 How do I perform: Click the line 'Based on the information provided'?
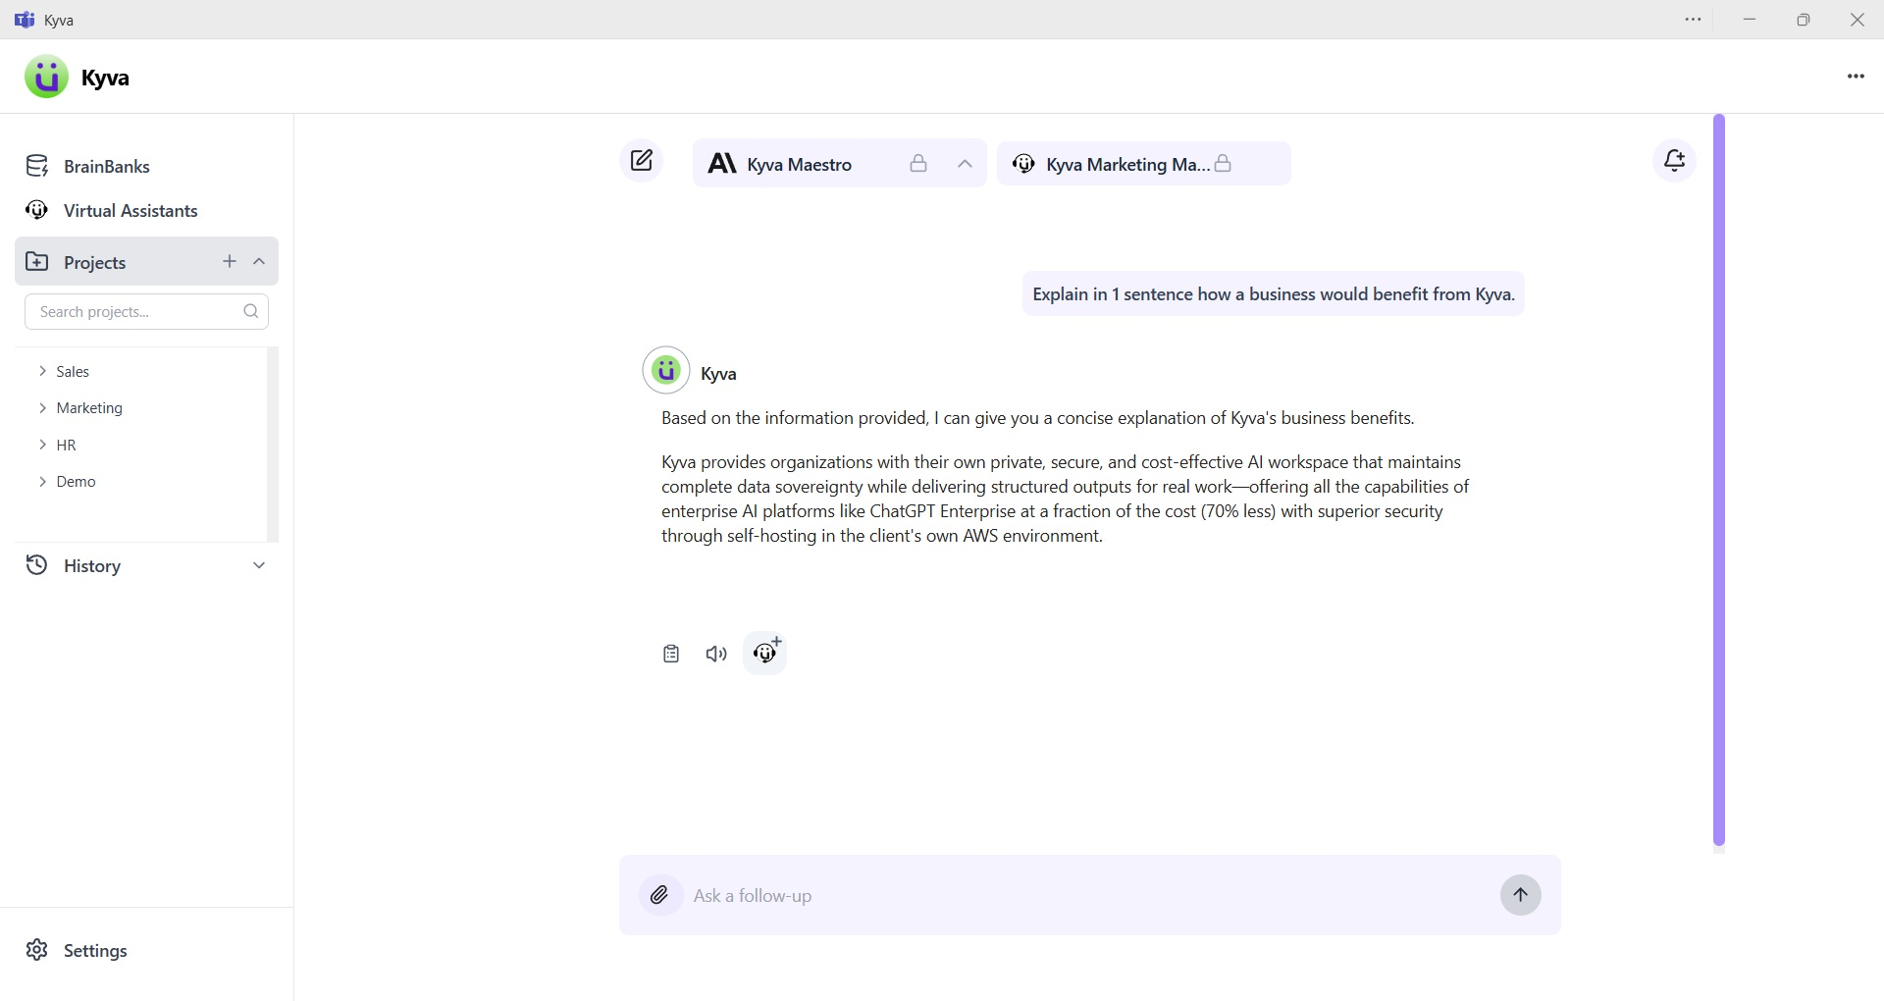(x=1038, y=417)
